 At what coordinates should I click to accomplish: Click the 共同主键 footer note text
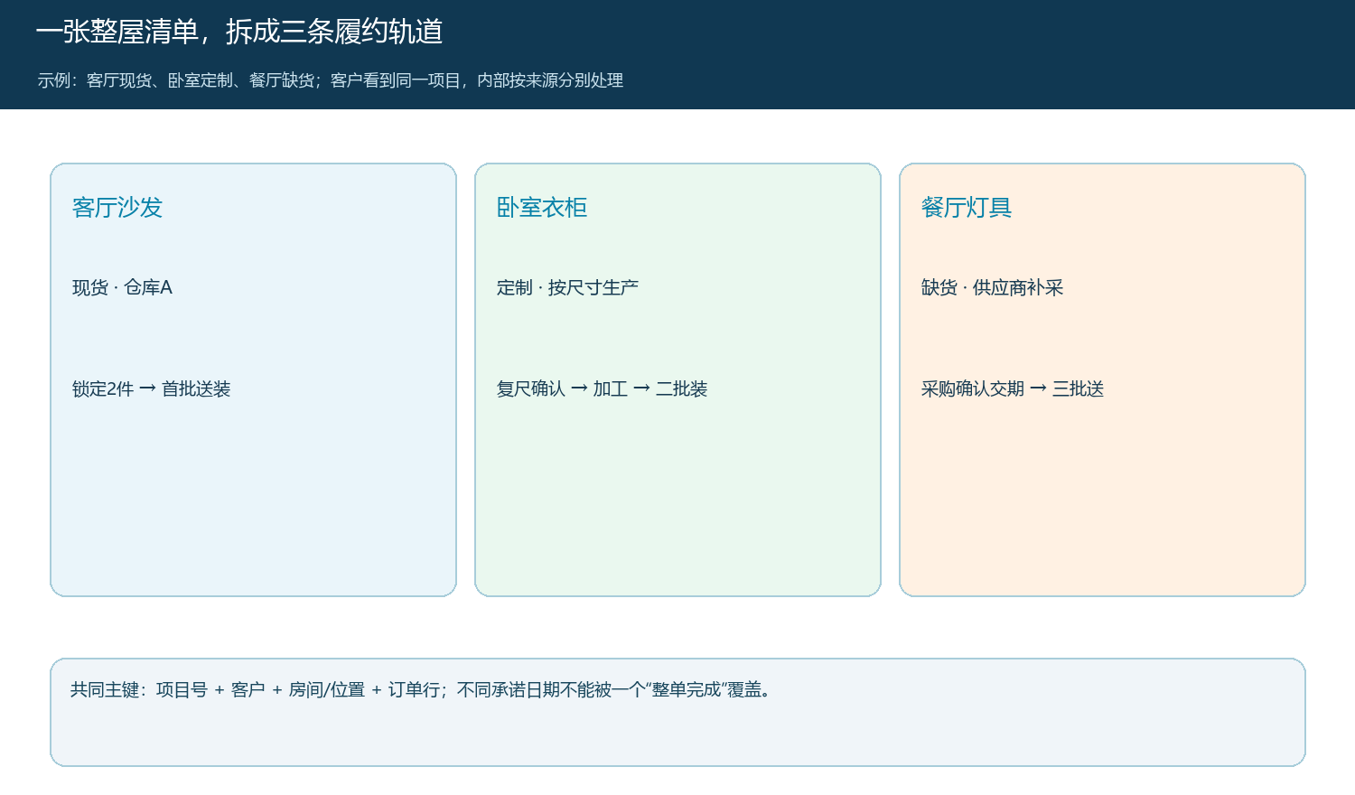(422, 690)
